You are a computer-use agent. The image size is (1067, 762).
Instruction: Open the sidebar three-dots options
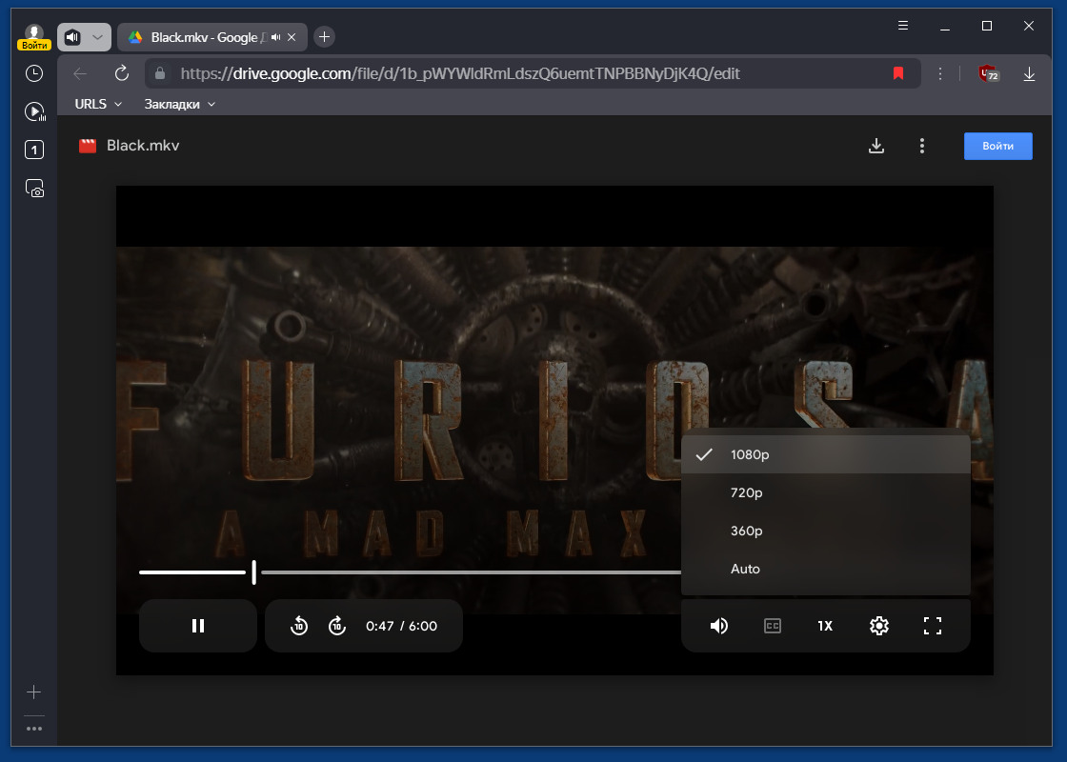coord(34,729)
